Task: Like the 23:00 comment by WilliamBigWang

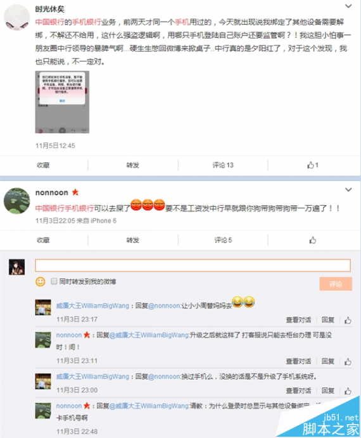Action: [348, 391]
